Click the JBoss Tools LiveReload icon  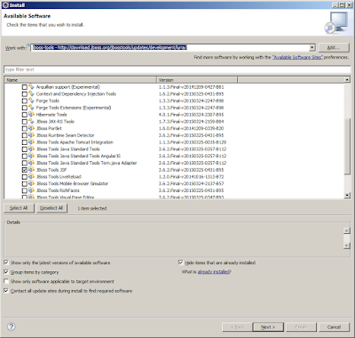pos(32,177)
